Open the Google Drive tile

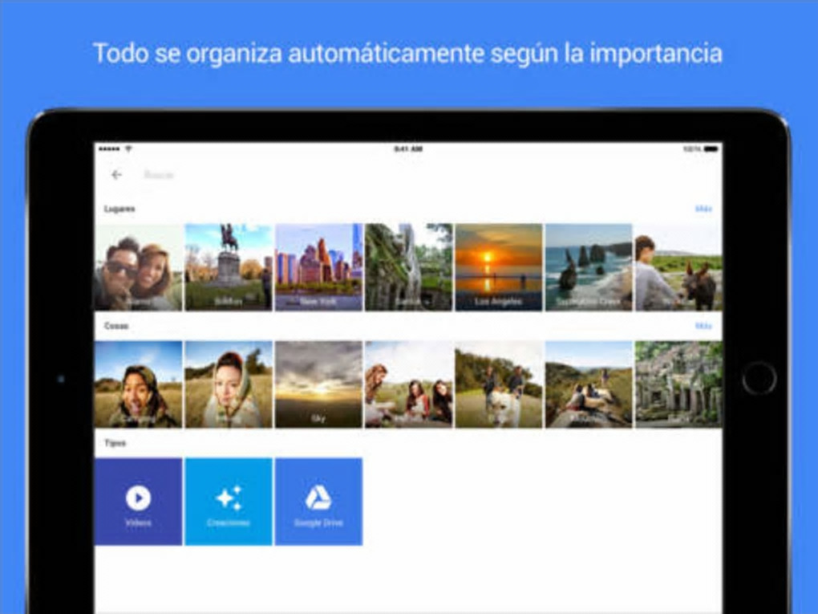click(x=318, y=502)
